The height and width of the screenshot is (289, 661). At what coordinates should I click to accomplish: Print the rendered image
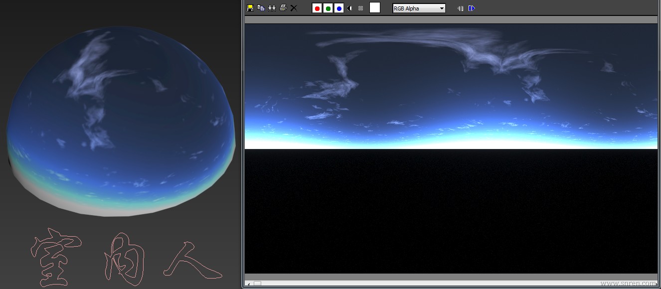(x=283, y=8)
